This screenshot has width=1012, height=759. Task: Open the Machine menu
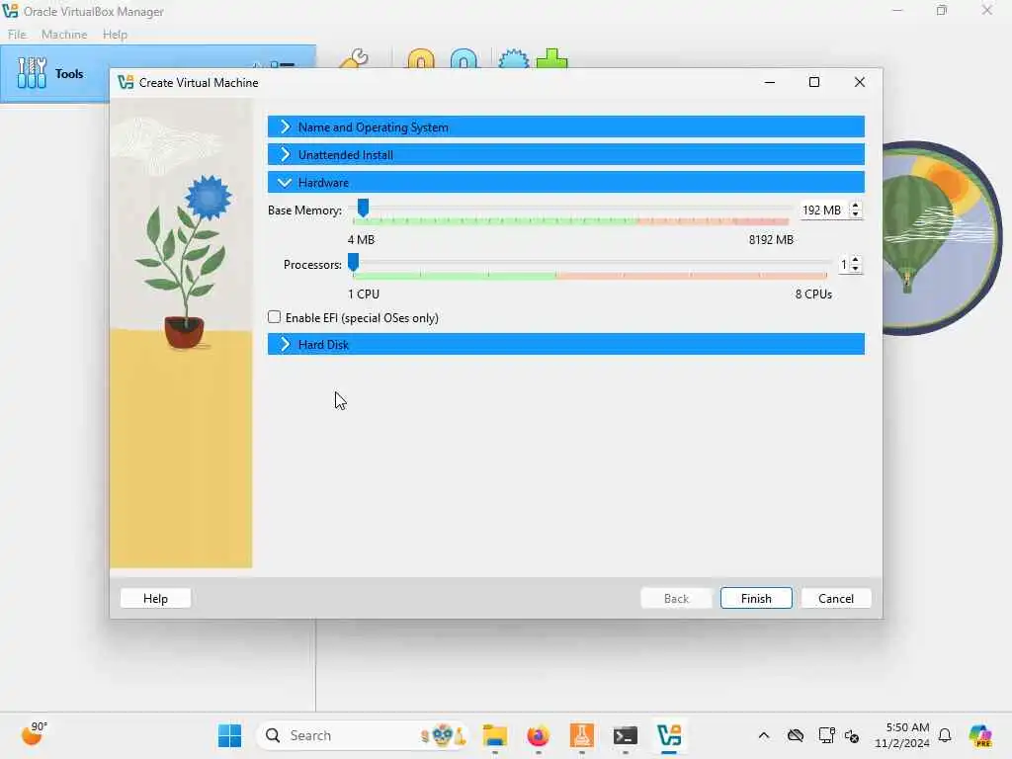[x=64, y=35]
